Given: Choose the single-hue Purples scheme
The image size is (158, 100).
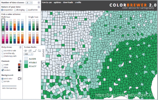Looking at the screenshot, I should pyautogui.click(x=33, y=38).
